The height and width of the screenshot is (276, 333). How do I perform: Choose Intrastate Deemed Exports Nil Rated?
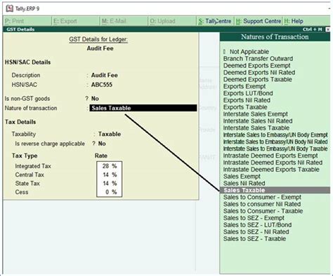pos(273,163)
